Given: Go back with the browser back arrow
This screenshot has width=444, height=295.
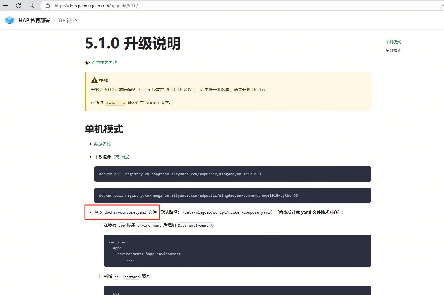Looking at the screenshot, I should (x=5, y=6).
